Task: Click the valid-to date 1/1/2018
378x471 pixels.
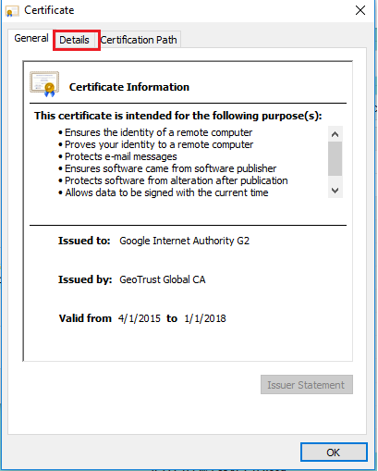Action: tap(205, 318)
